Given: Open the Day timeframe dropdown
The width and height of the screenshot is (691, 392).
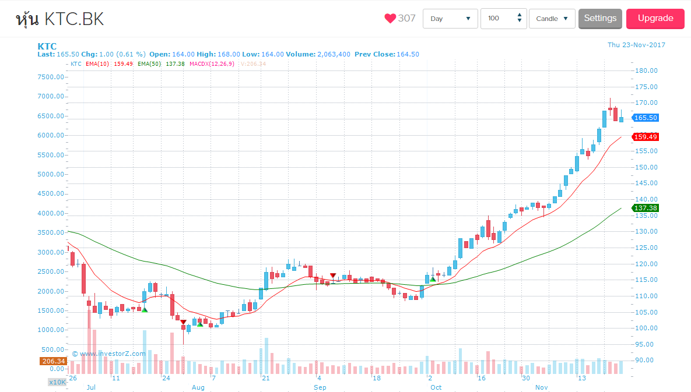Looking at the screenshot, I should point(450,19).
